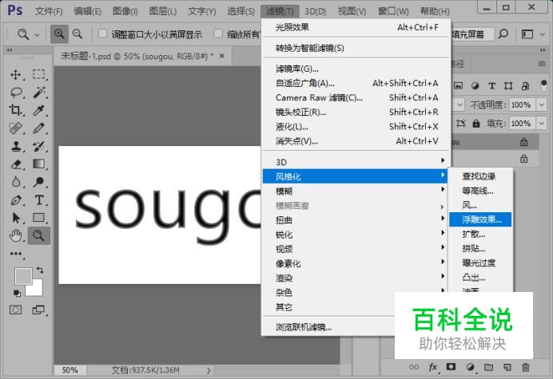
Task: Select the Pen tool
Action: point(15,200)
